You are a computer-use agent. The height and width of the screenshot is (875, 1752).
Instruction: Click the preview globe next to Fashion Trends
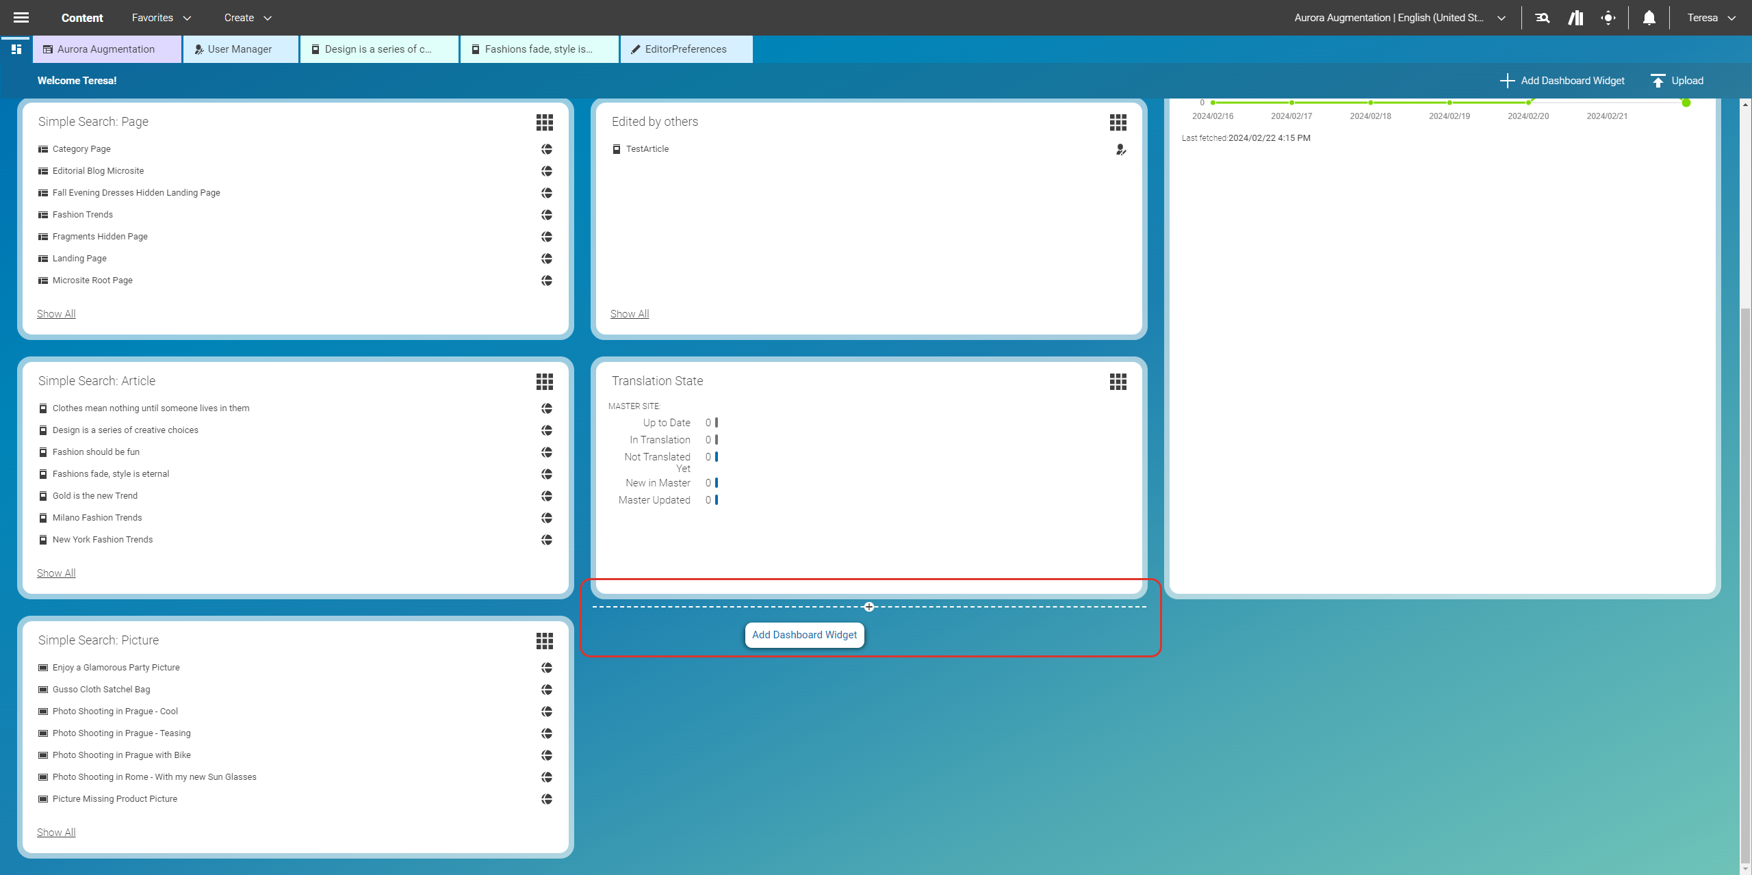click(546, 214)
